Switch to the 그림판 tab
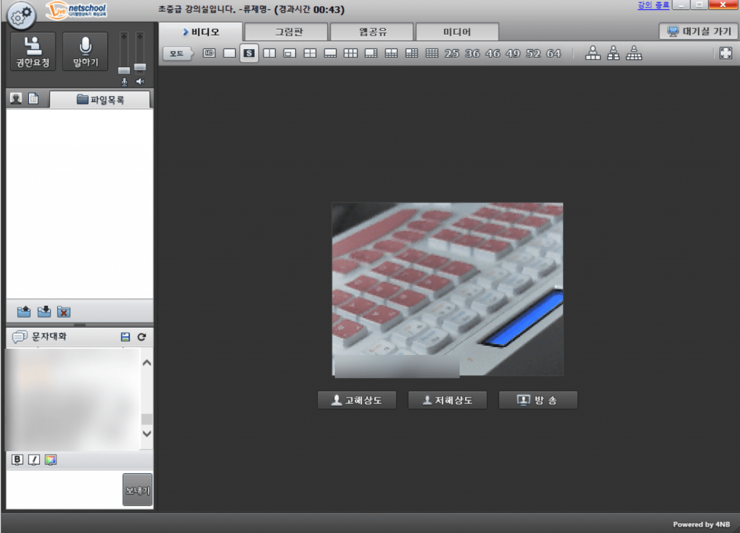740x533 pixels. (x=286, y=32)
